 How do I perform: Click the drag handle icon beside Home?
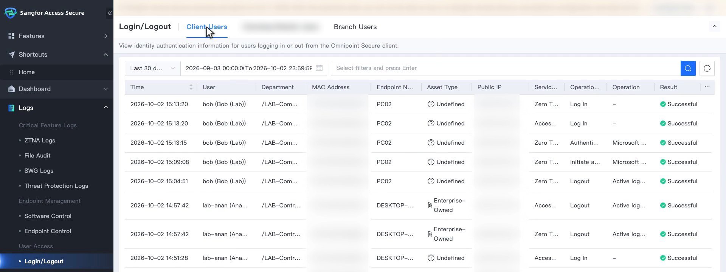(11, 72)
